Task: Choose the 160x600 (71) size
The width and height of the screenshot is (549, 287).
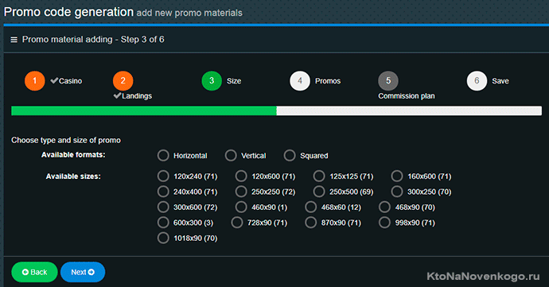Action: point(397,176)
